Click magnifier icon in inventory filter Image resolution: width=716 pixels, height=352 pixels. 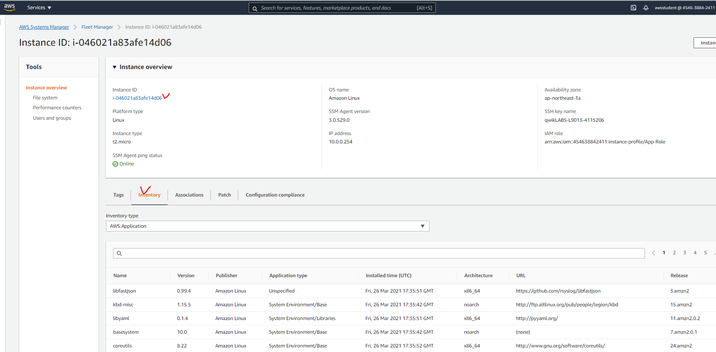tap(119, 254)
